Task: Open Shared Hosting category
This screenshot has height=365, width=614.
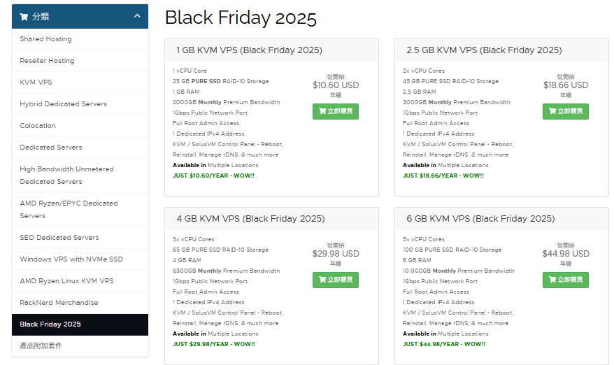Action: 45,39
